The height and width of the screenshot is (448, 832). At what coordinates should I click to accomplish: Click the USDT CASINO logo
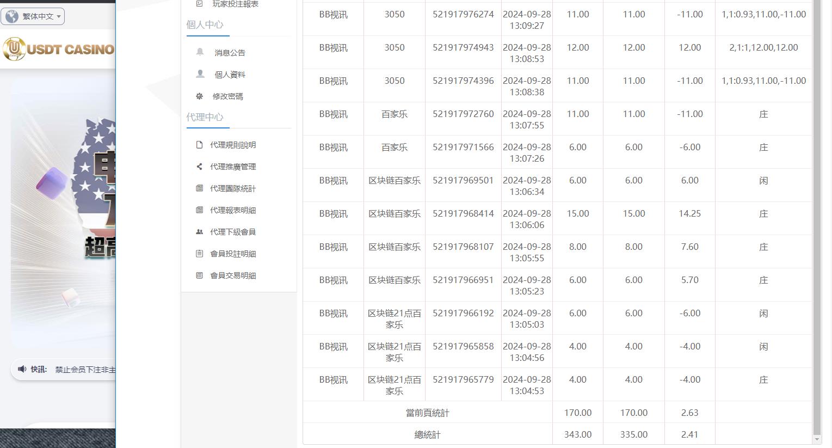[59, 49]
